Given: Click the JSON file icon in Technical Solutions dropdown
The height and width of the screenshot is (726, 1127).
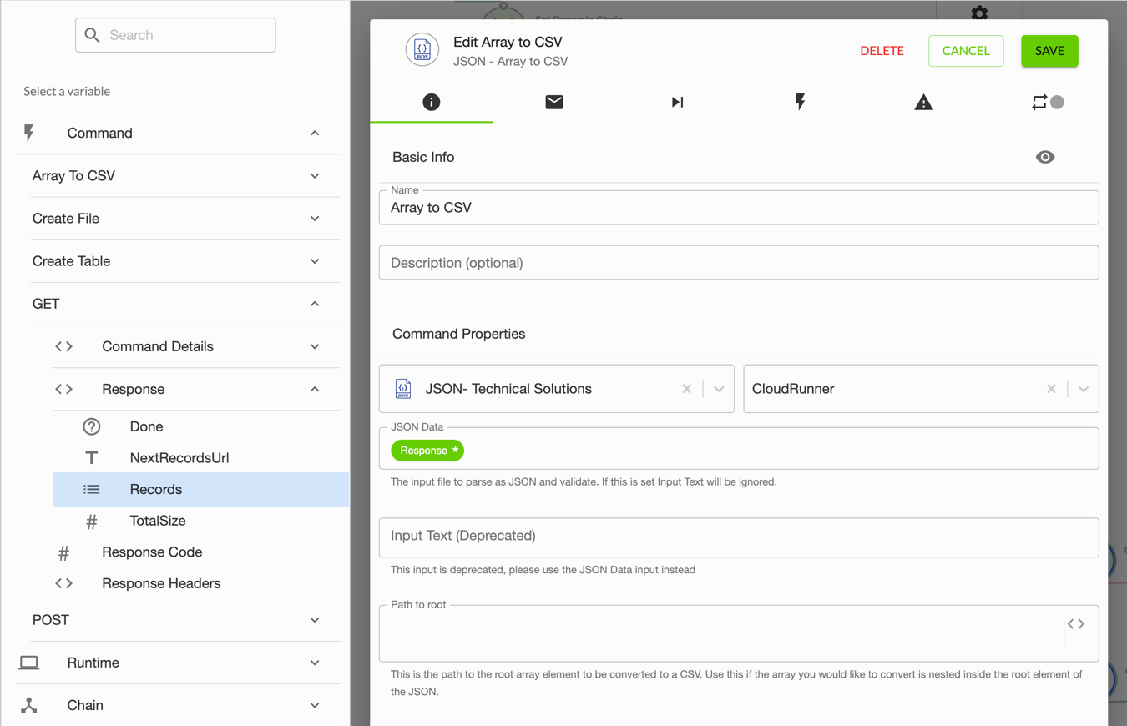Looking at the screenshot, I should [x=403, y=388].
